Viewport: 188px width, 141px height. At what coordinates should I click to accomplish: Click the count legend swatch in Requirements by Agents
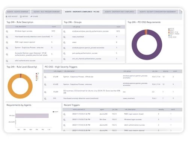pyautogui.click(x=53, y=112)
